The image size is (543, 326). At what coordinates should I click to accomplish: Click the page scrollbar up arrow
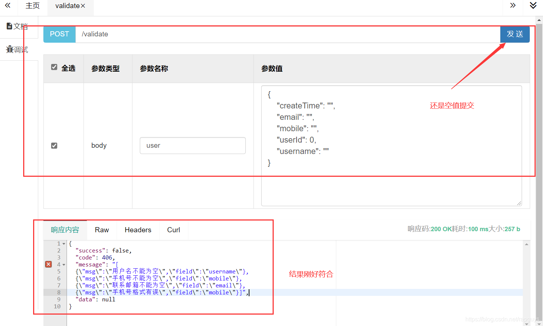click(539, 20)
